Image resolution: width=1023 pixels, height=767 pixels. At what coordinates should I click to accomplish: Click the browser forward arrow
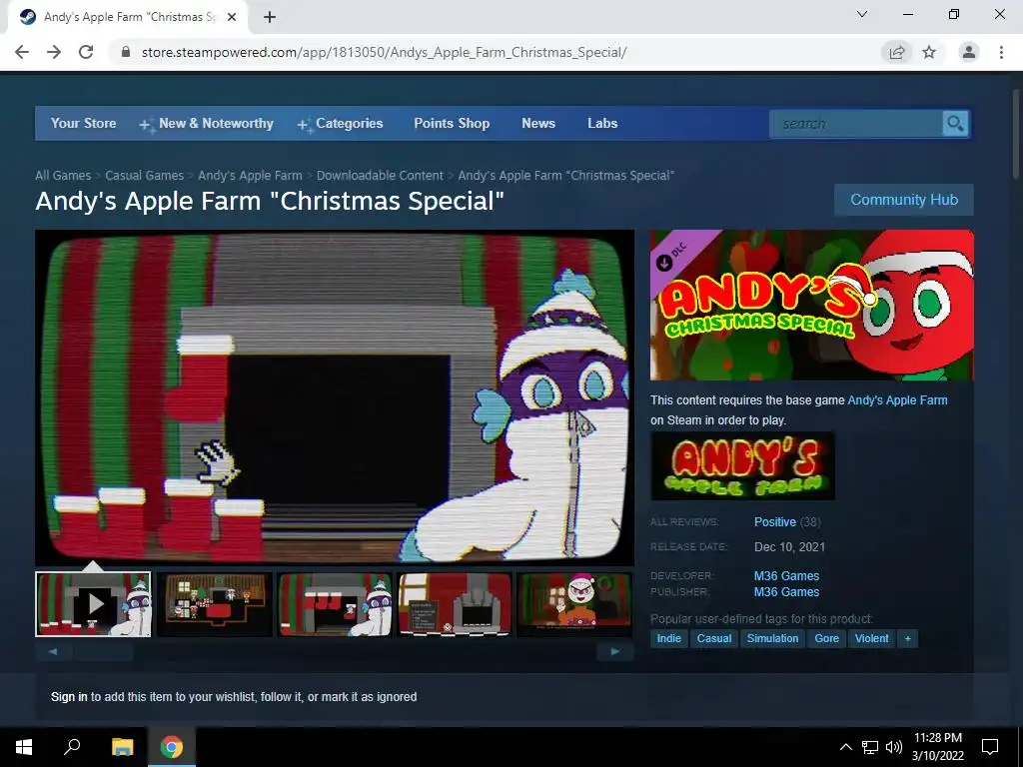coord(54,52)
